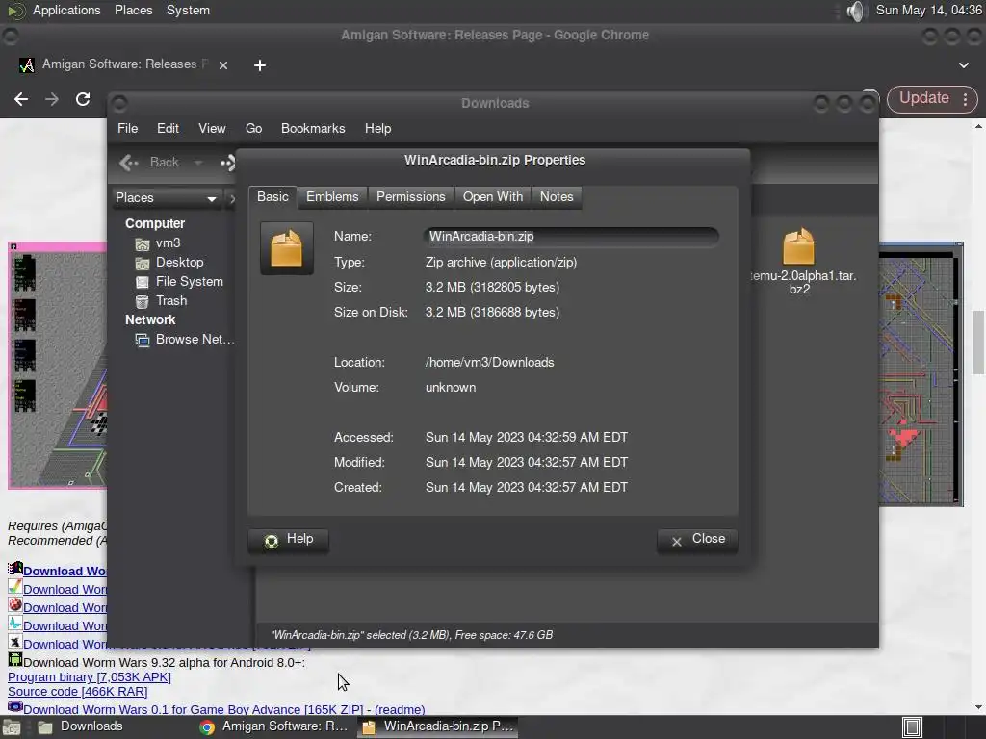The height and width of the screenshot is (739, 986).
Task: Click the Android icon beside Worm Wars 9.32
Action: 15,660
